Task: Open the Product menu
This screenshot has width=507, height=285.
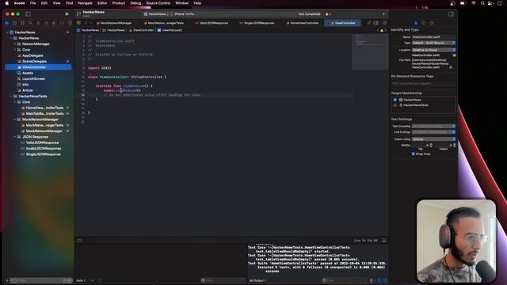Action: (x=118, y=3)
